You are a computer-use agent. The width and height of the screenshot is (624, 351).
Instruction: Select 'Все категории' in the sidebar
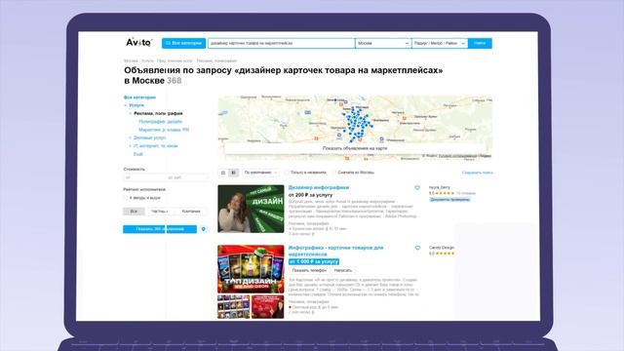pyautogui.click(x=139, y=97)
